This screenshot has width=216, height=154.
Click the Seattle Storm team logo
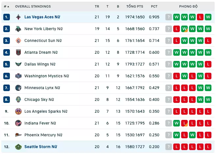pos(18,147)
